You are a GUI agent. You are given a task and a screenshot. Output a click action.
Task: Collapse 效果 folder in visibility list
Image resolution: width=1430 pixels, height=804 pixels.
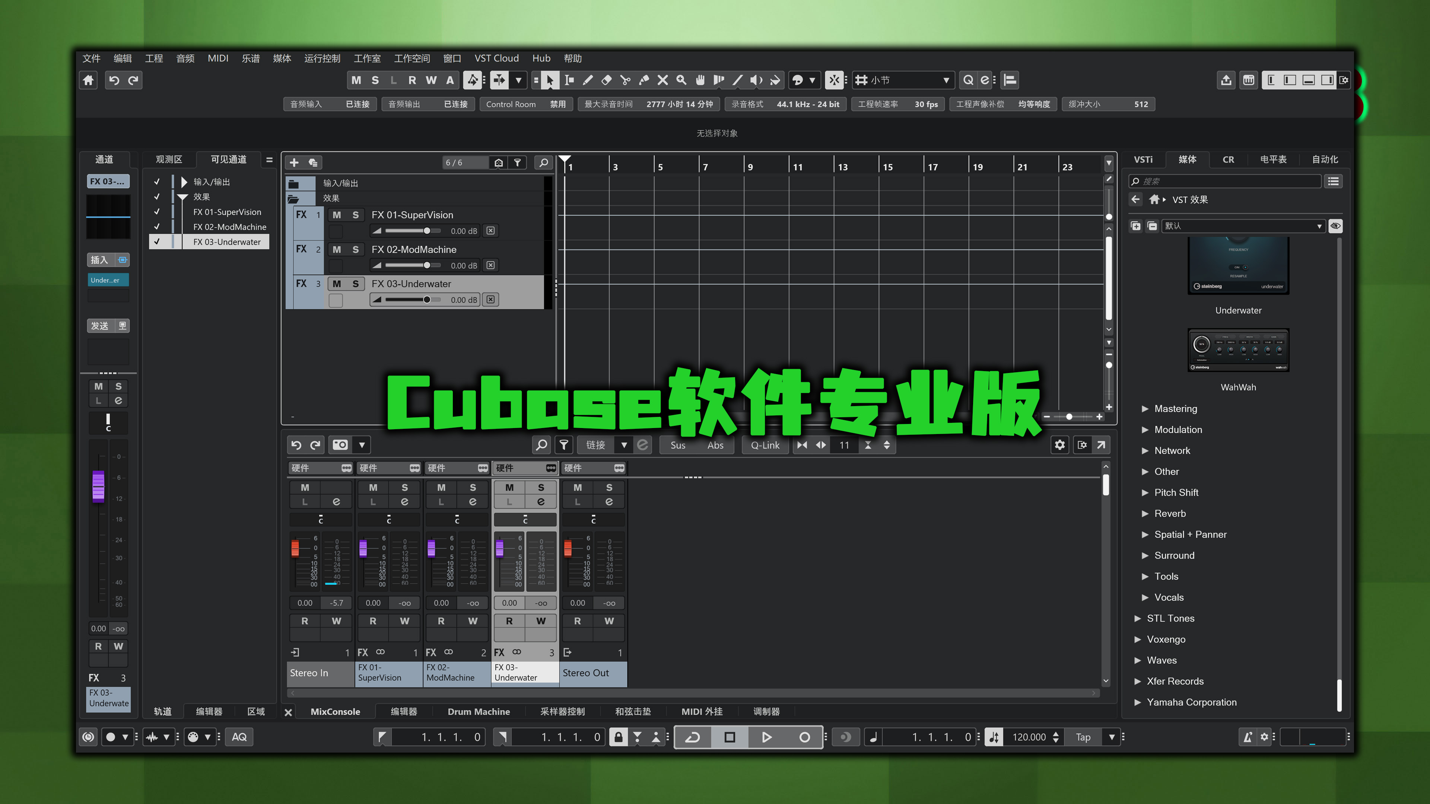[182, 197]
